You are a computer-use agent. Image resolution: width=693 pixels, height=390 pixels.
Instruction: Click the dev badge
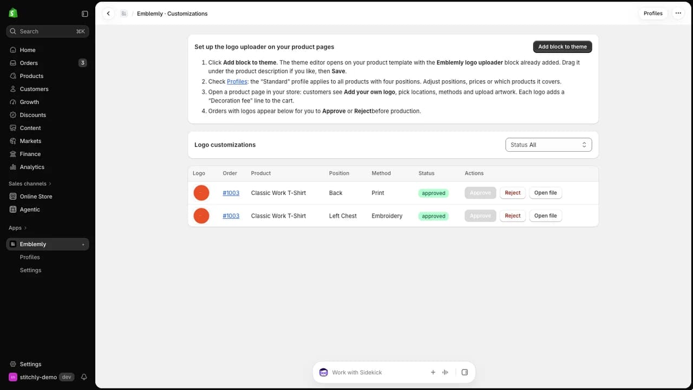67,377
